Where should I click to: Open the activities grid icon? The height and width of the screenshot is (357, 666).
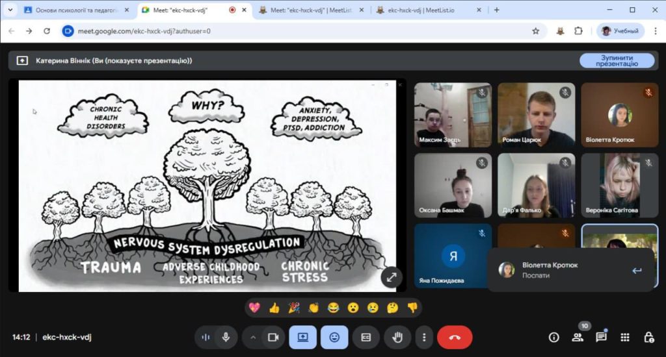tap(625, 337)
